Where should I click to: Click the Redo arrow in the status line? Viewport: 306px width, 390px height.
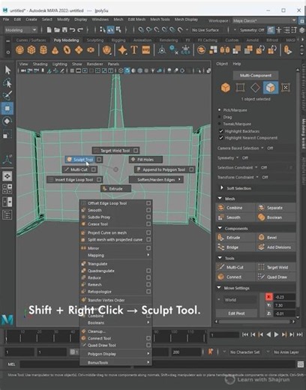(80, 30)
